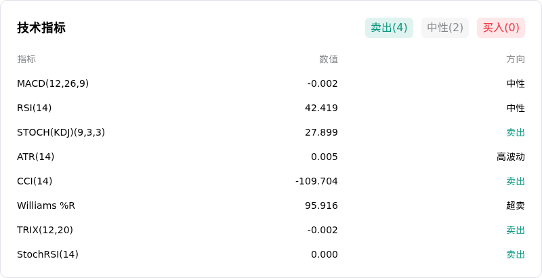Click the 超卖 label for Williams %R
Image resolution: width=542 pixels, height=278 pixels.
tap(516, 205)
